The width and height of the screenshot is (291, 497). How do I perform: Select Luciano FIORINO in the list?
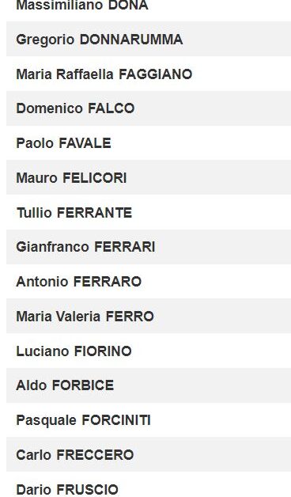coord(74,351)
